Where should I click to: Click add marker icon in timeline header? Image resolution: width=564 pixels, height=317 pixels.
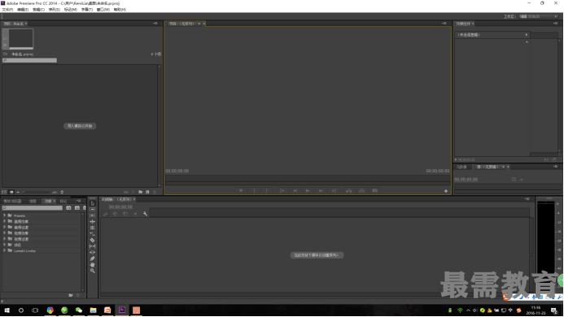tap(135, 214)
